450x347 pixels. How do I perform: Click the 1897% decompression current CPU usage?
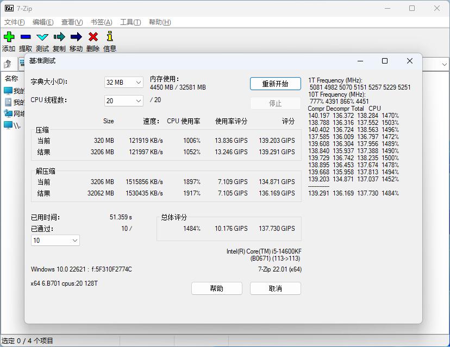[x=192, y=182]
